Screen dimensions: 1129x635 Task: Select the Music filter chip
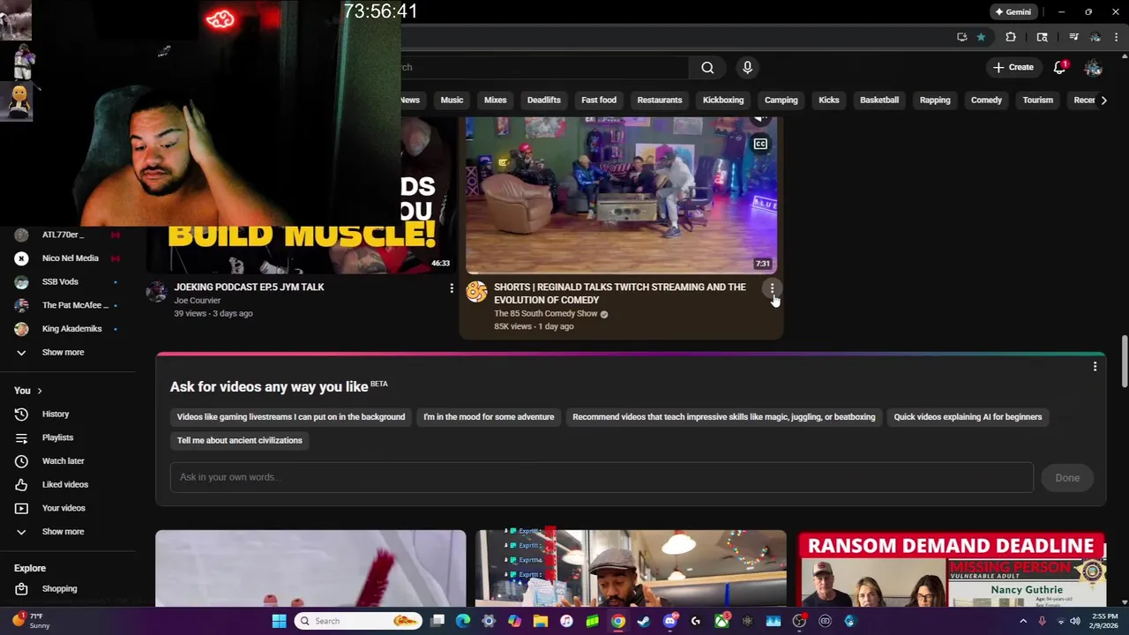[x=452, y=101]
